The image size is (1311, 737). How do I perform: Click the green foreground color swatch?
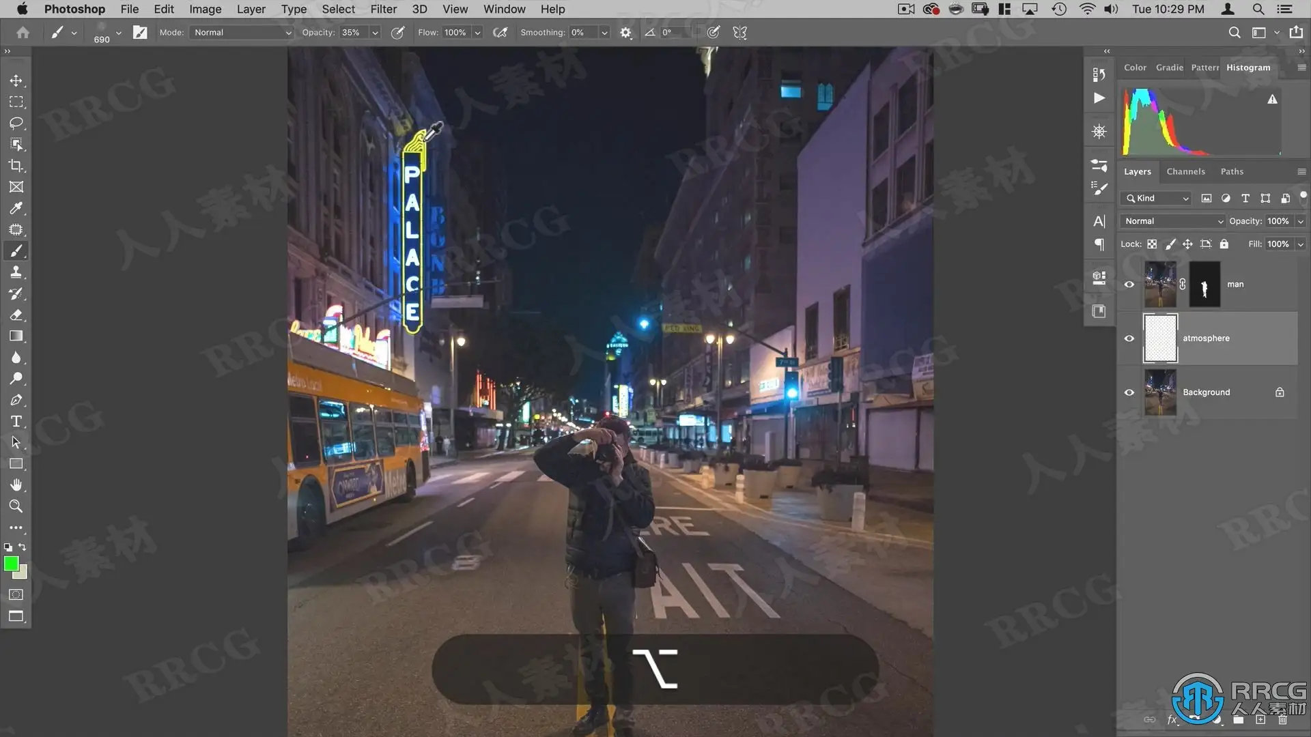[11, 564]
